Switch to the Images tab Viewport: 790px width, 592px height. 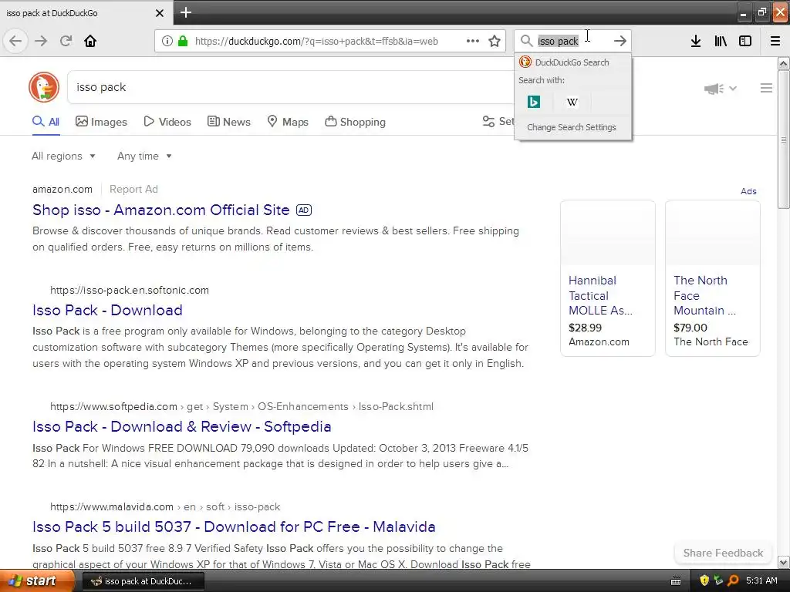pyautogui.click(x=101, y=122)
